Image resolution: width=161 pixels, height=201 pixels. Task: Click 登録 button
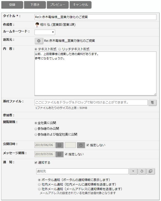12,5
